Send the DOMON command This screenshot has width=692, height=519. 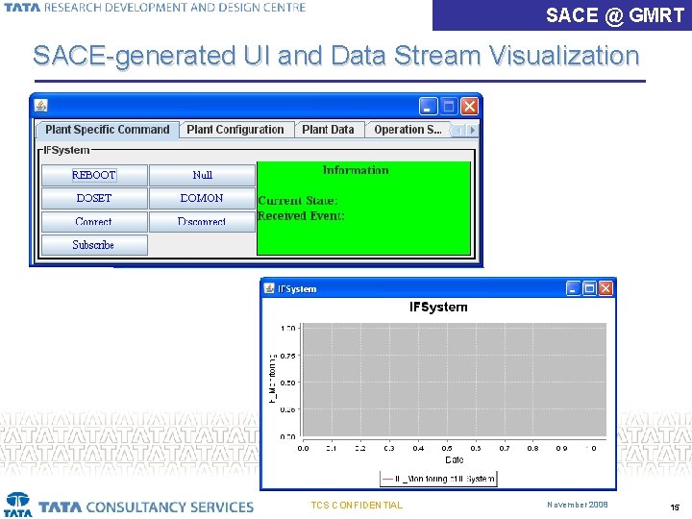click(x=202, y=198)
